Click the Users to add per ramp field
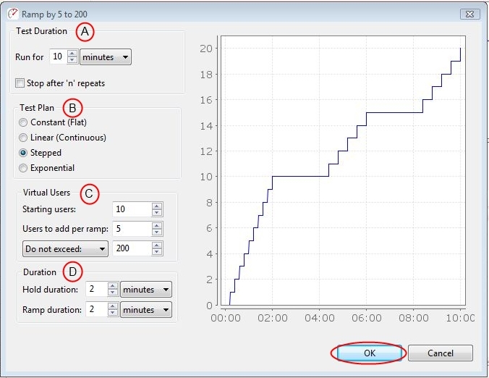Screen dimensions: 489x378 [132, 229]
